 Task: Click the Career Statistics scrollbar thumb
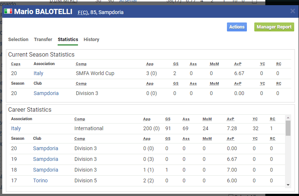click(x=288, y=128)
